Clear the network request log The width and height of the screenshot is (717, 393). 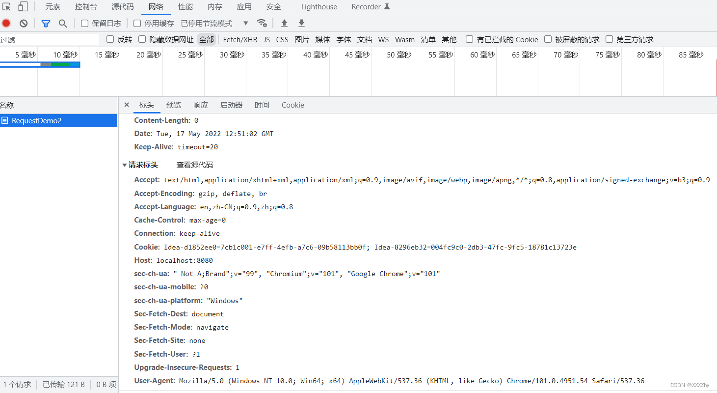click(24, 23)
